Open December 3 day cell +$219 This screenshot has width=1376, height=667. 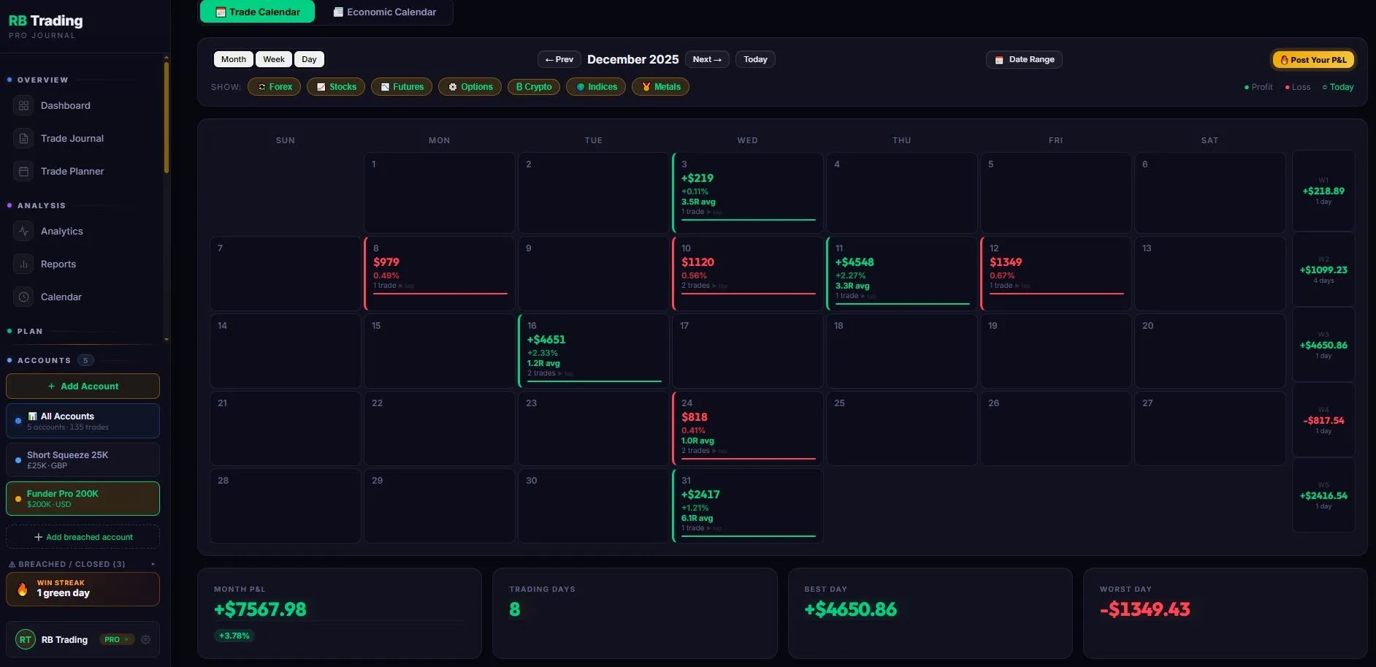click(747, 193)
